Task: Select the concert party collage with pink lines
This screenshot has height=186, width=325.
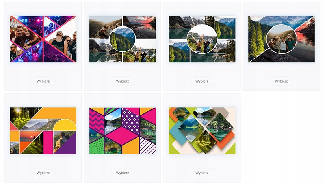Action: point(43,39)
